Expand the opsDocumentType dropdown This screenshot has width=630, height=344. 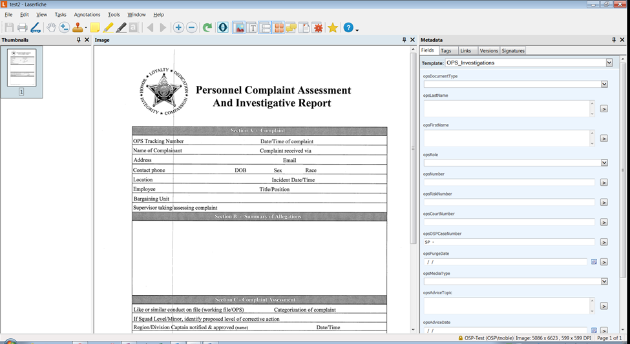(x=604, y=85)
